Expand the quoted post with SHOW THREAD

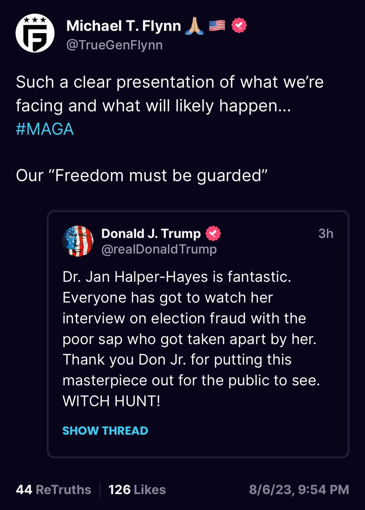105,430
